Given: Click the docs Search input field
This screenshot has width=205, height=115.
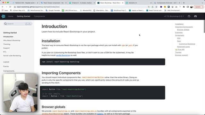Looking at the screenshot, I should (18, 24).
